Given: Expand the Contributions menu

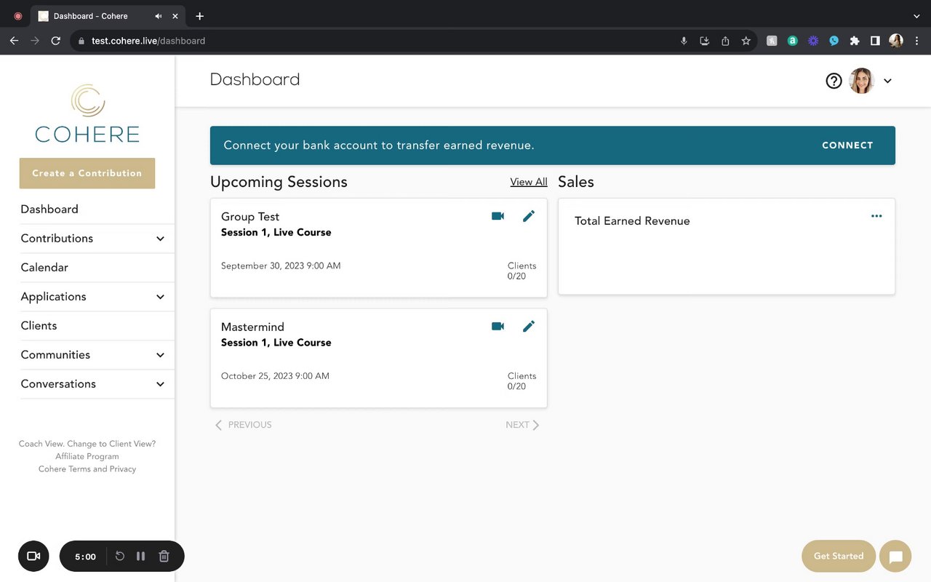Looking at the screenshot, I should 160,239.
